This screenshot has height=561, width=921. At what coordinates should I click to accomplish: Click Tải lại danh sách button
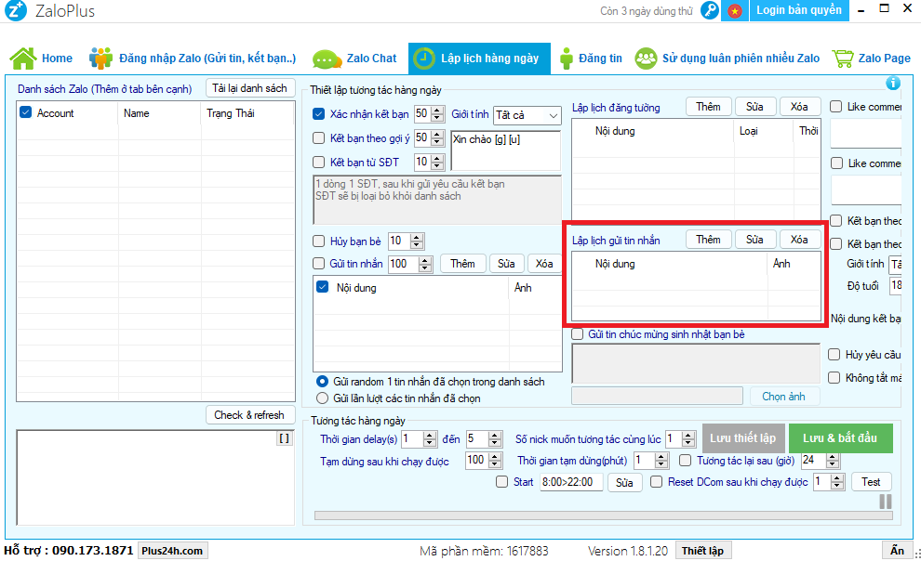[249, 88]
